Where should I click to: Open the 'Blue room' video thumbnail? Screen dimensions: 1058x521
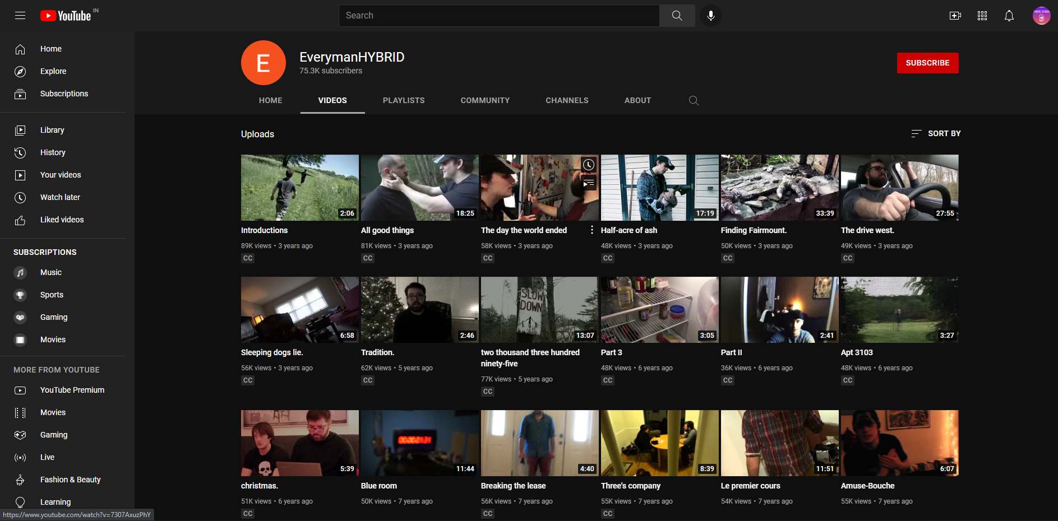pos(420,443)
